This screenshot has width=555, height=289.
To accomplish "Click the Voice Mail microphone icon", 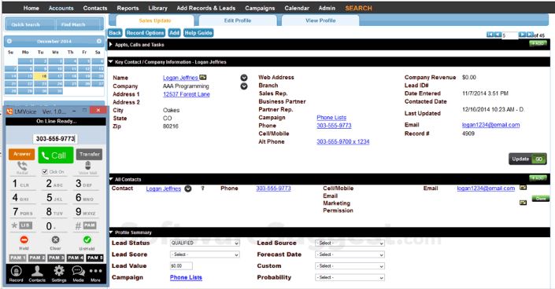I will [88, 166].
